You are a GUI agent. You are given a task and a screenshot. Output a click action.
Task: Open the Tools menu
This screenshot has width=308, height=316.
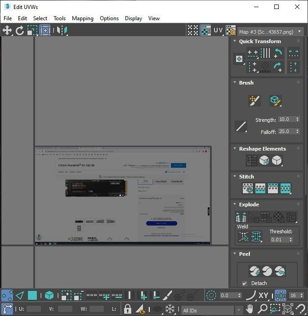59,18
